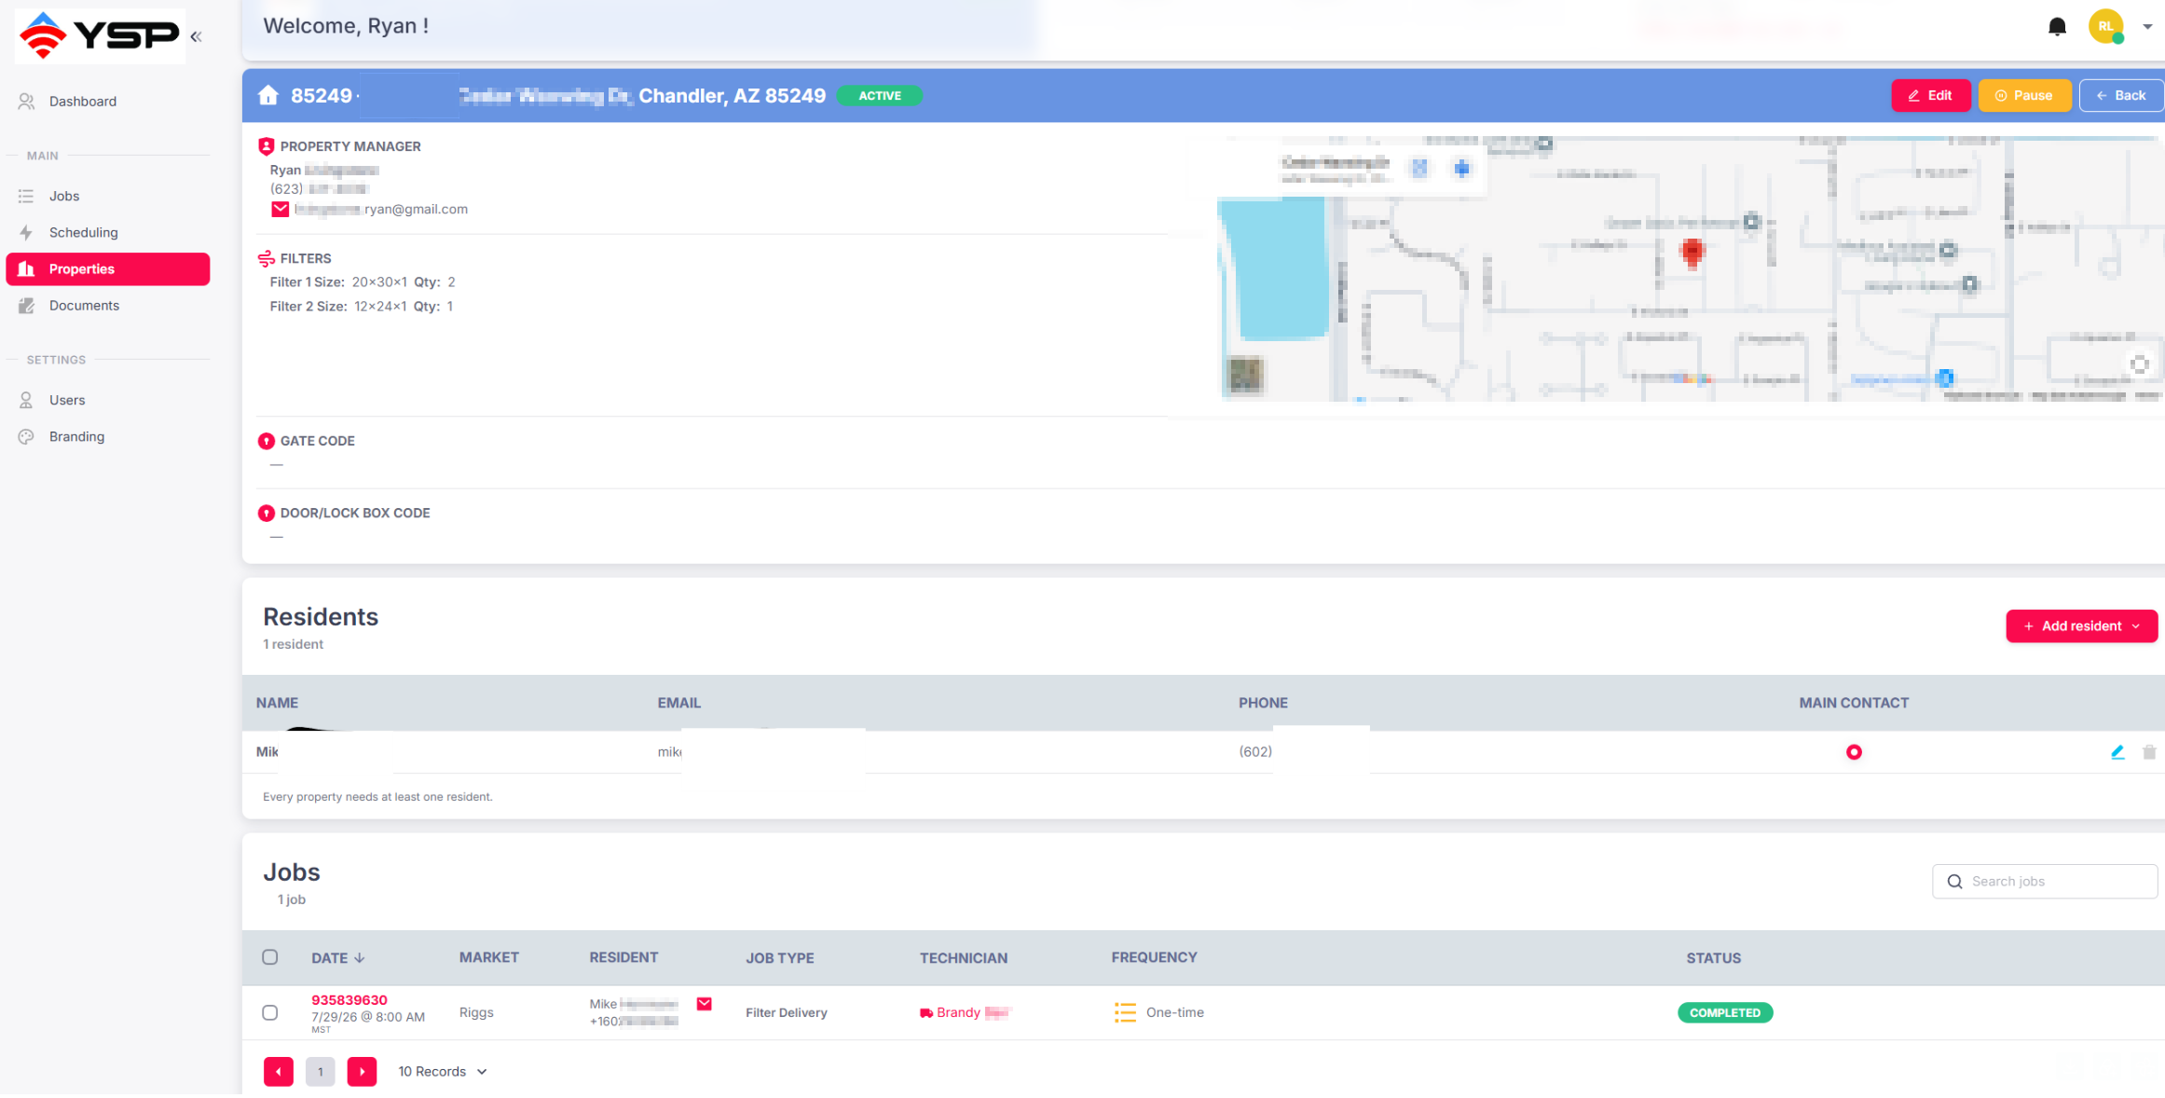Collapse the sidebar with double chevron
The width and height of the screenshot is (2165, 1098).
(196, 36)
